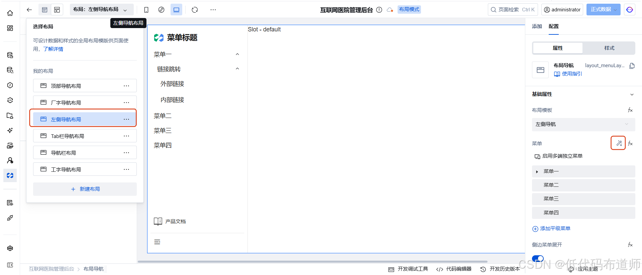Open the user permissions icon in sidebar

pos(10,160)
